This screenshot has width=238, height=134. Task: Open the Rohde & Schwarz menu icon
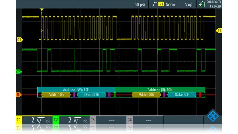(x=213, y=116)
